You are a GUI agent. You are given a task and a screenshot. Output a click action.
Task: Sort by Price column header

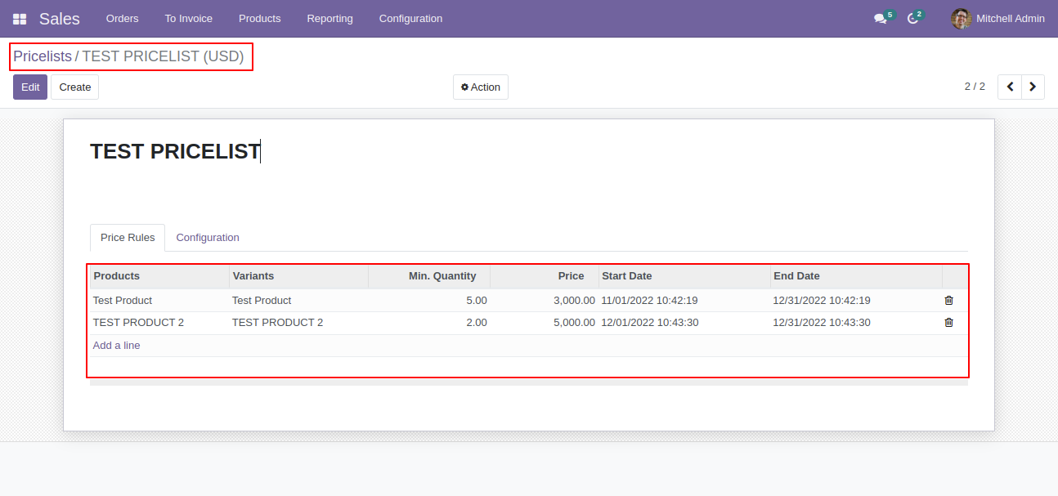pos(545,276)
